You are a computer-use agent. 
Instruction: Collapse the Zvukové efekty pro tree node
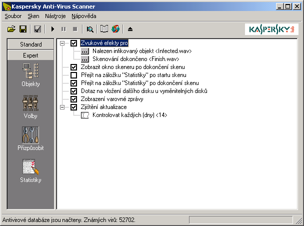pyautogui.click(x=62, y=43)
